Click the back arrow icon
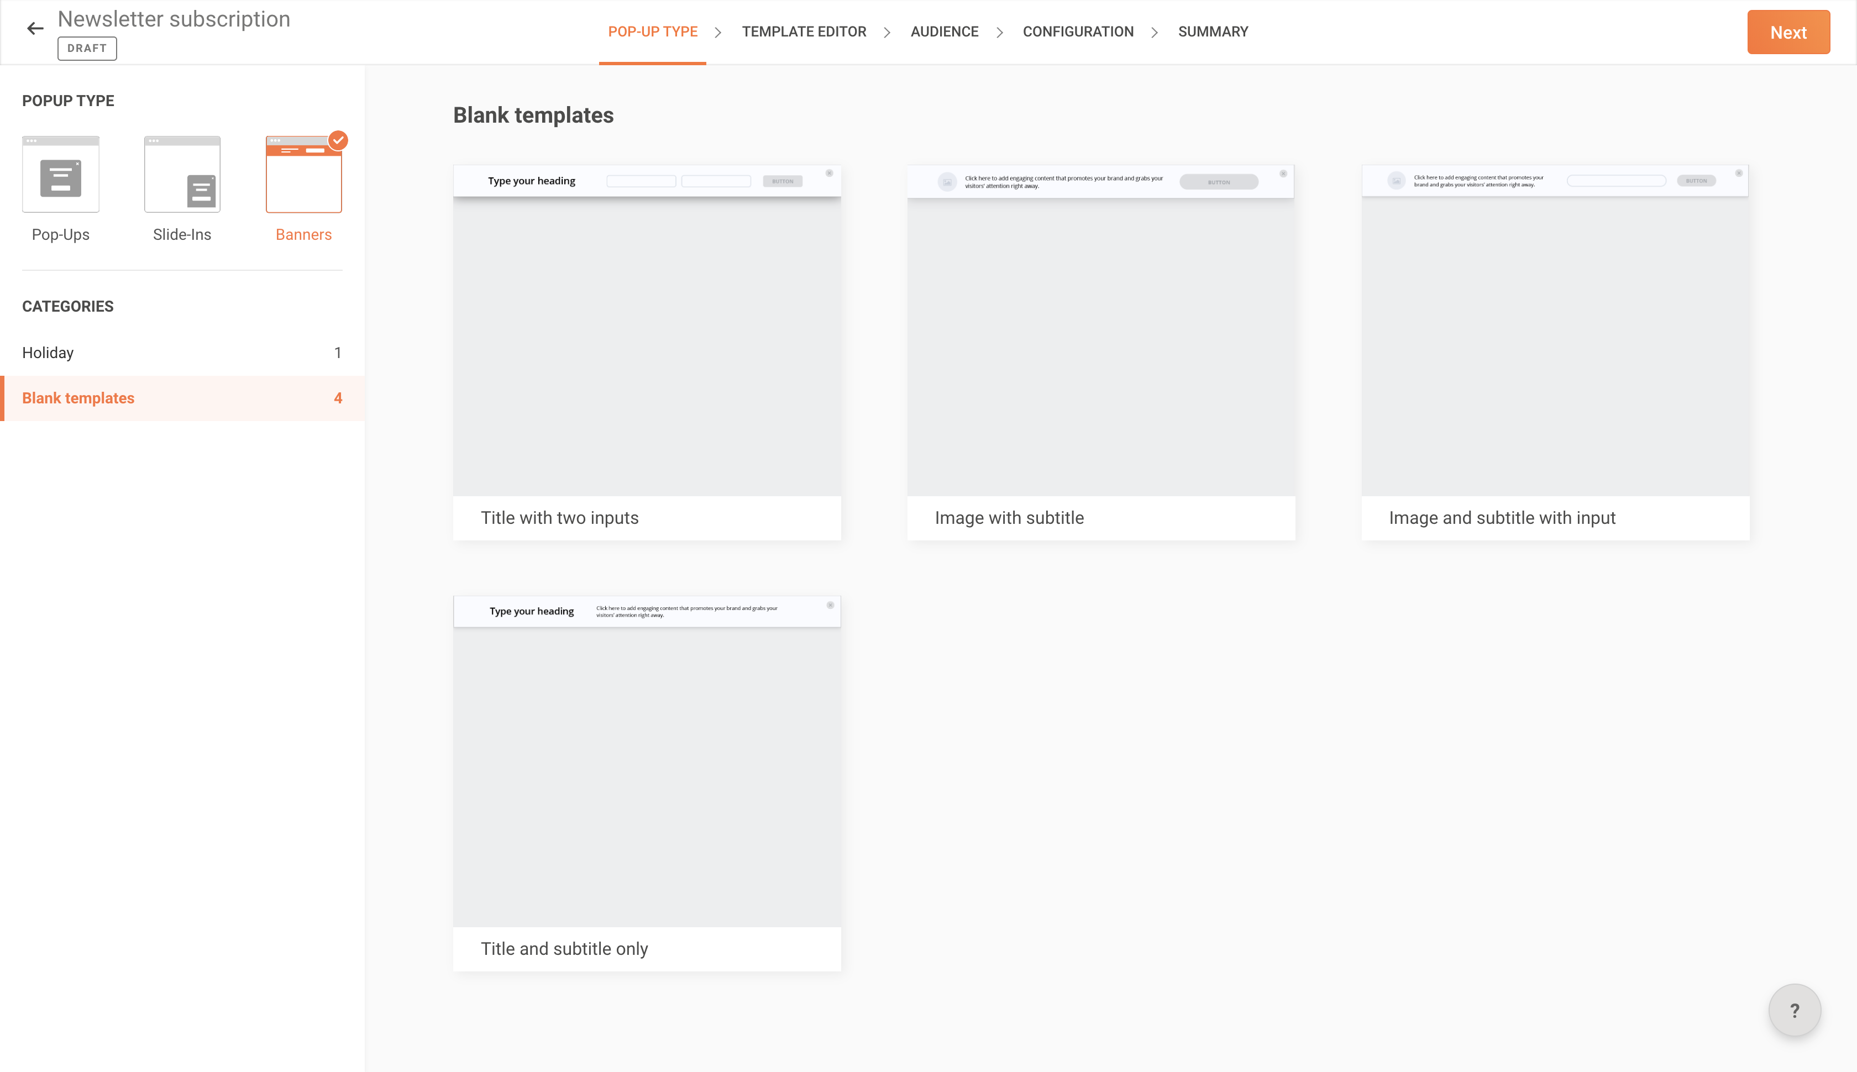The width and height of the screenshot is (1857, 1072). 35,29
